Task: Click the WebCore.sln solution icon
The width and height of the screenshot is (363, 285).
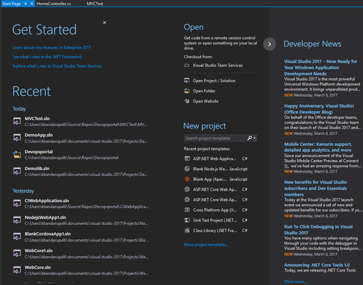Action: (17, 270)
